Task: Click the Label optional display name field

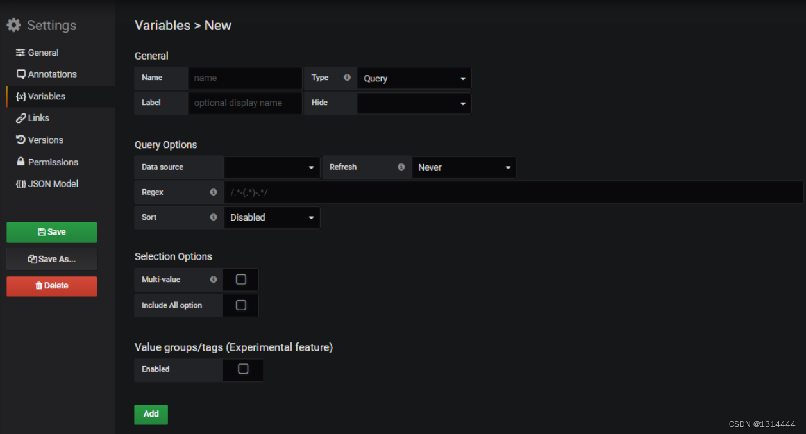Action: click(245, 103)
